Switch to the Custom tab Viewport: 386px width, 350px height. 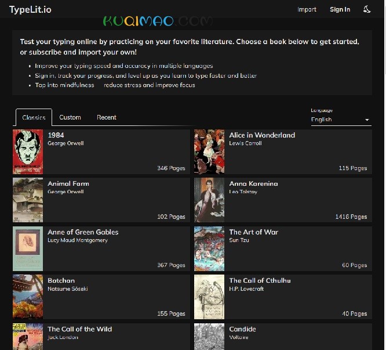coord(70,117)
